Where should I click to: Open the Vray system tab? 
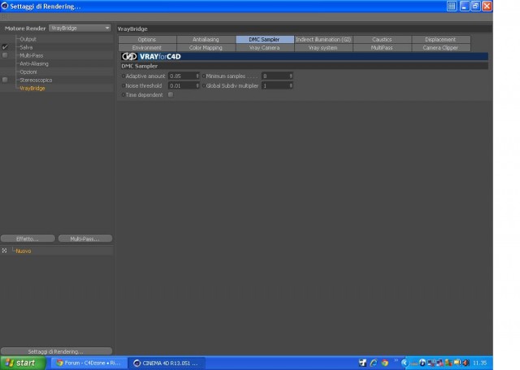pos(323,48)
